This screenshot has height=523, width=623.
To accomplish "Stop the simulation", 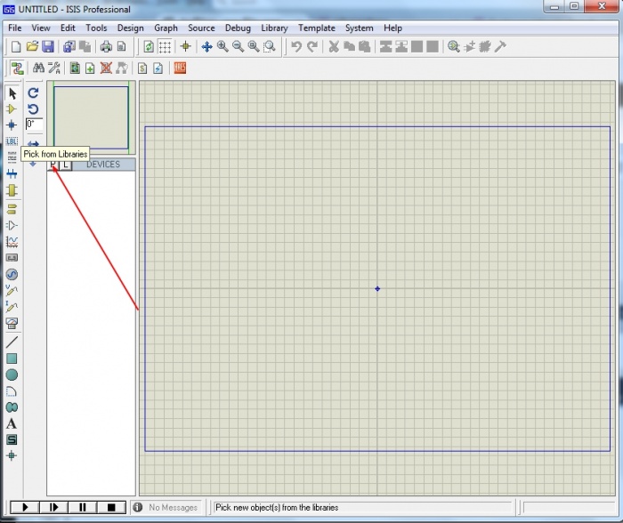I will 111,507.
